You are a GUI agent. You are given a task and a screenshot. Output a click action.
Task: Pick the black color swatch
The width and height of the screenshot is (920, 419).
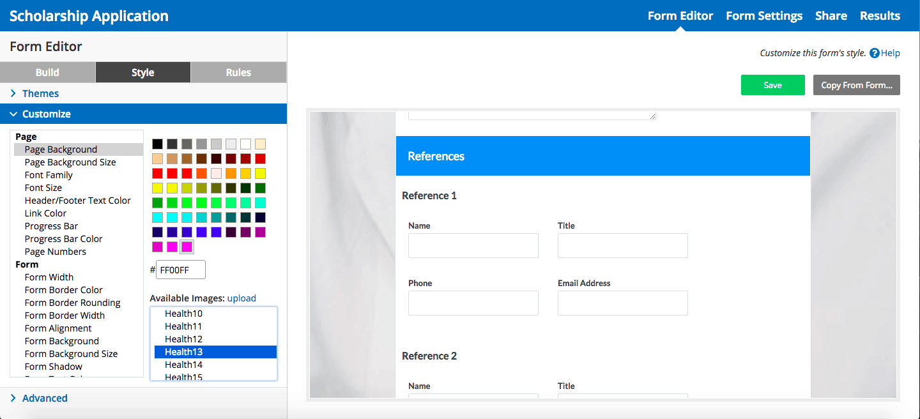point(157,144)
